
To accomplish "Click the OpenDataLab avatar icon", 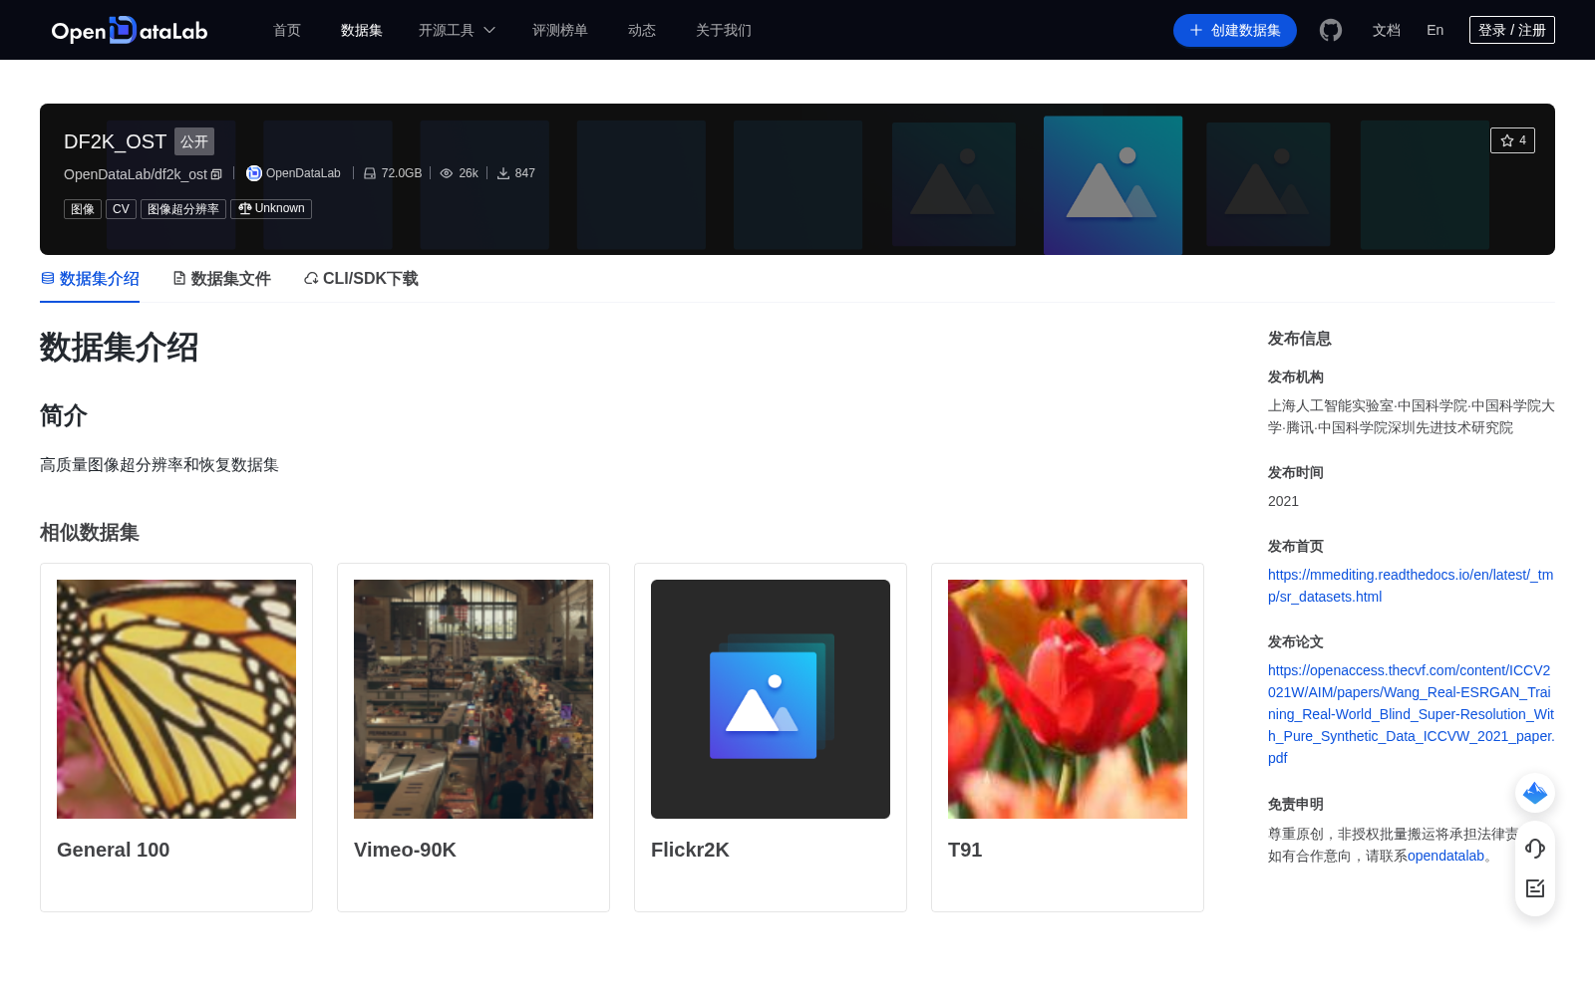I will tap(254, 173).
